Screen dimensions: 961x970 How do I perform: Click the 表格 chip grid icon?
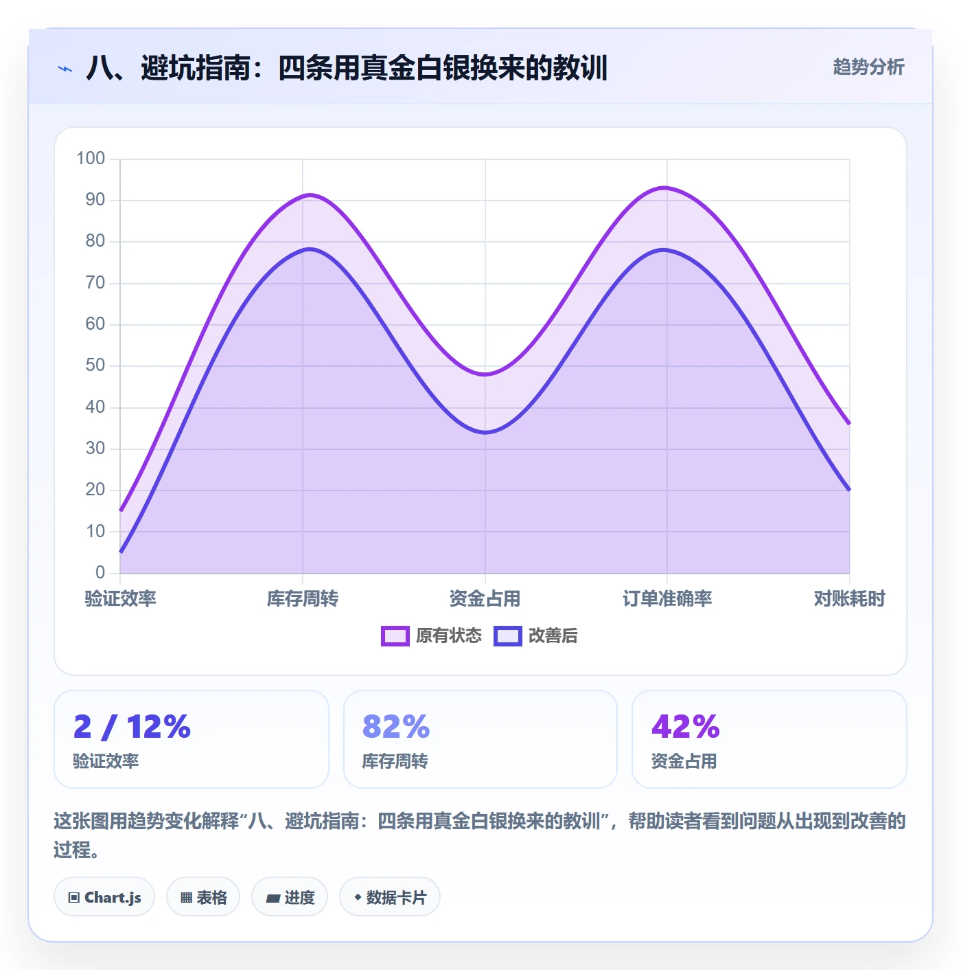tap(186, 898)
